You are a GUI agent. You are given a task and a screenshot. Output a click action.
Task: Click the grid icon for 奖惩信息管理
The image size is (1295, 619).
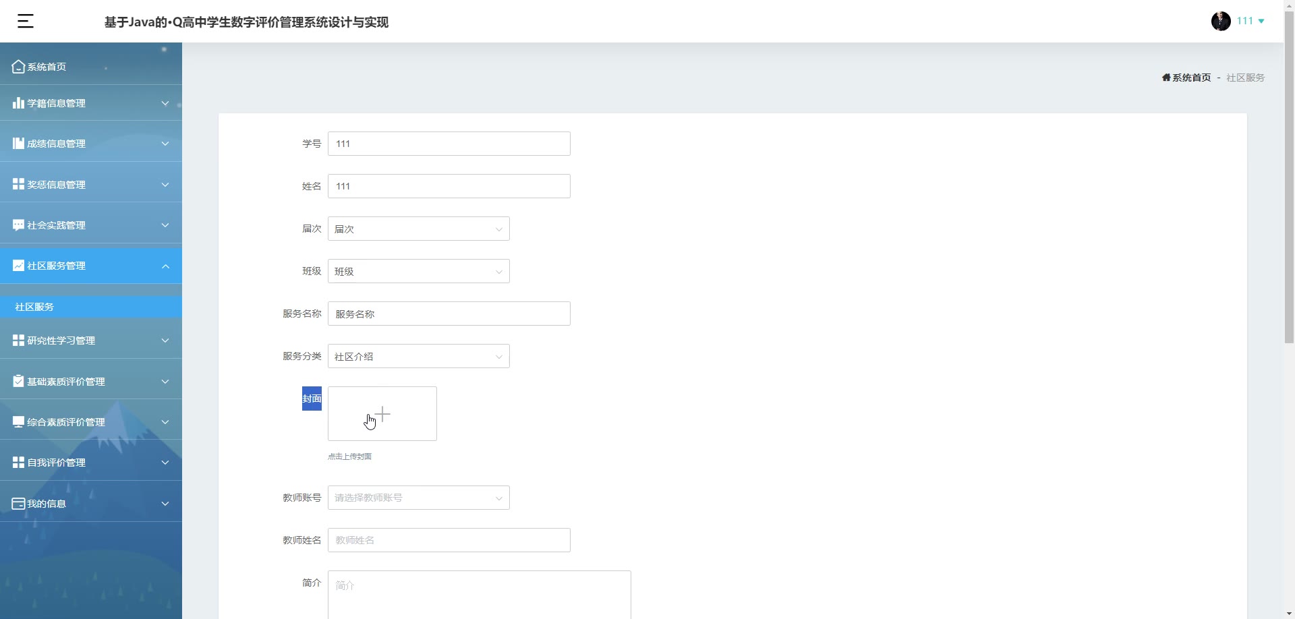18,184
